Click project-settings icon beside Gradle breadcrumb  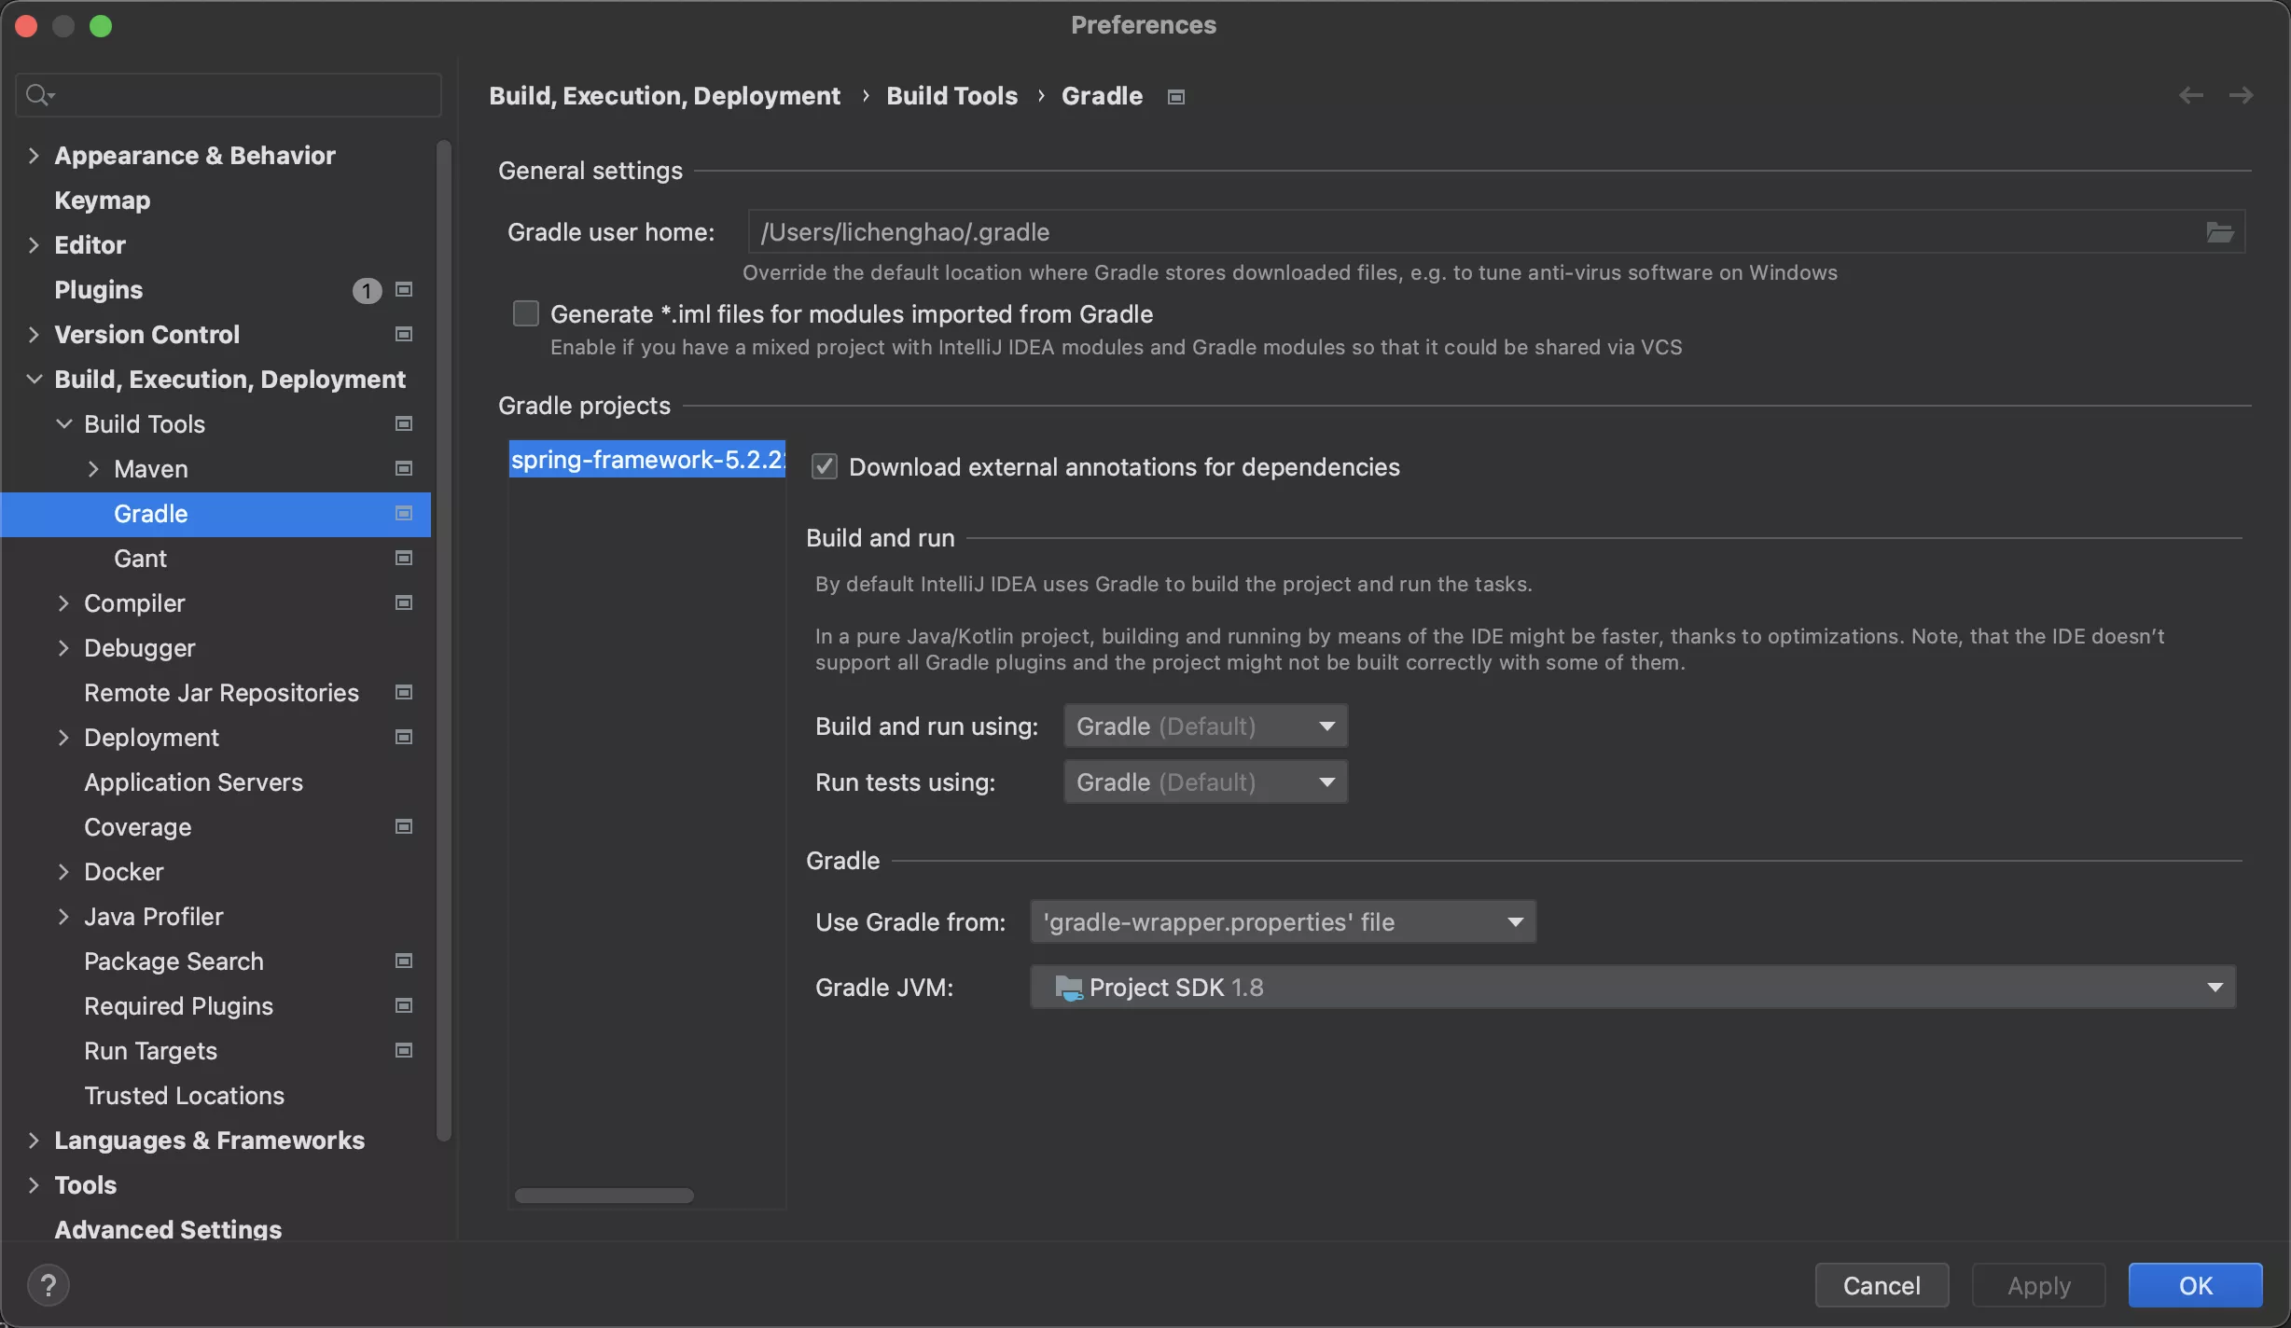pyautogui.click(x=1175, y=97)
